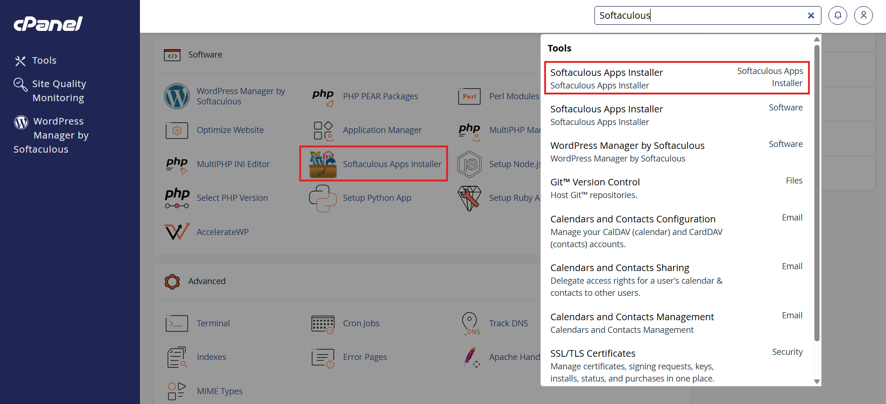Image resolution: width=886 pixels, height=404 pixels.
Task: Open Tools from the sidebar
Action: pyautogui.click(x=44, y=60)
